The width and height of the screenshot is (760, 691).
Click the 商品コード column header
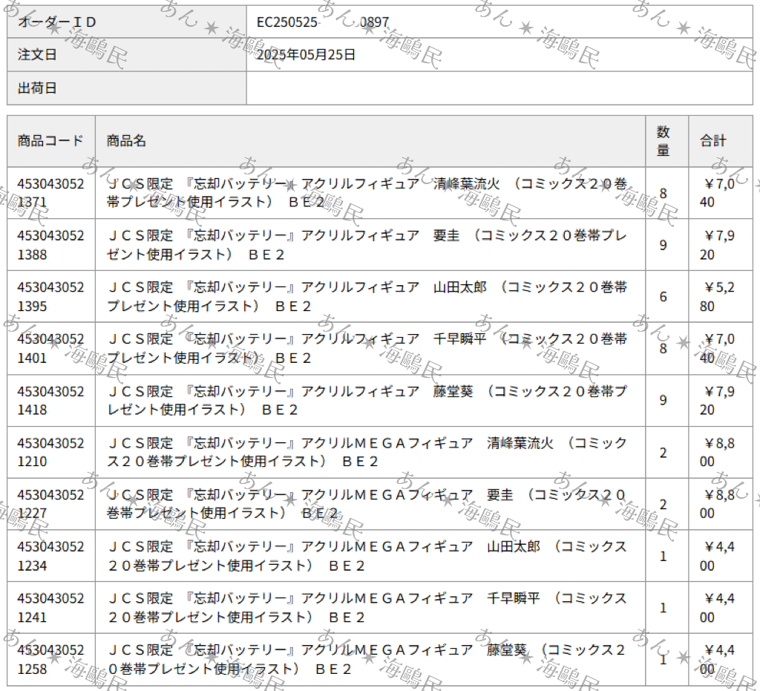click(x=51, y=141)
